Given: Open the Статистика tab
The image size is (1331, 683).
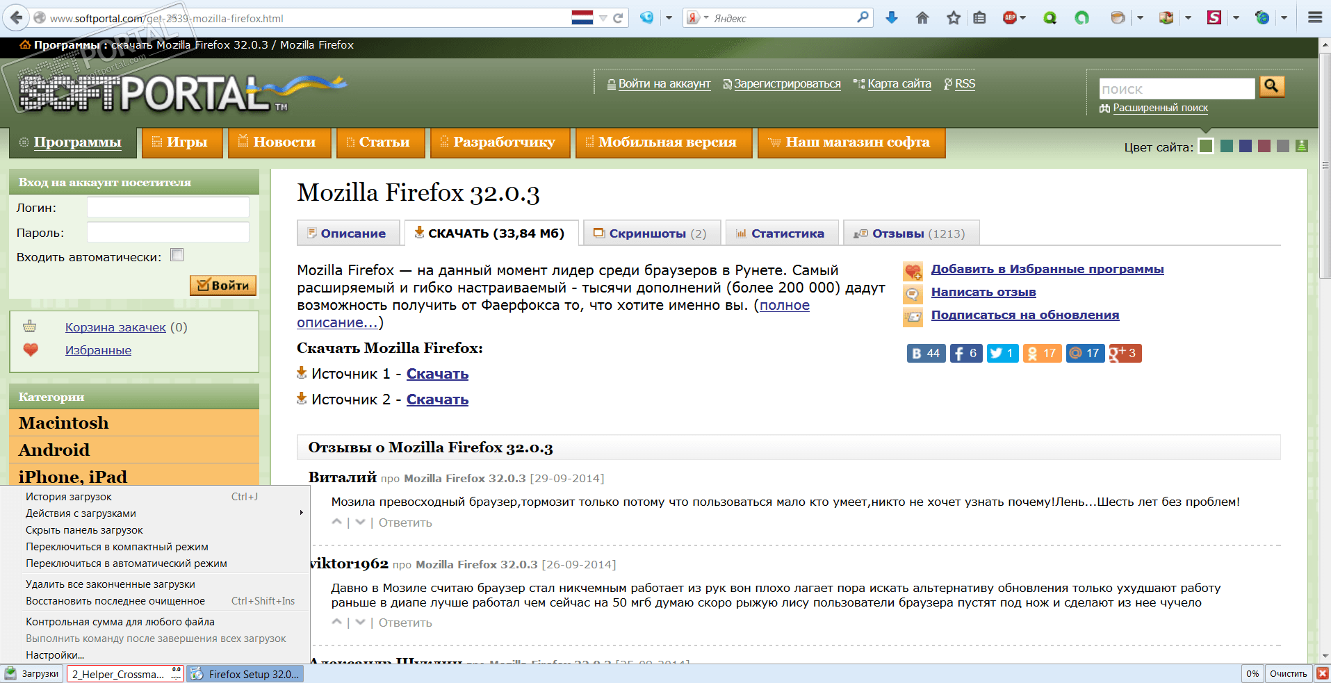Looking at the screenshot, I should click(x=781, y=233).
